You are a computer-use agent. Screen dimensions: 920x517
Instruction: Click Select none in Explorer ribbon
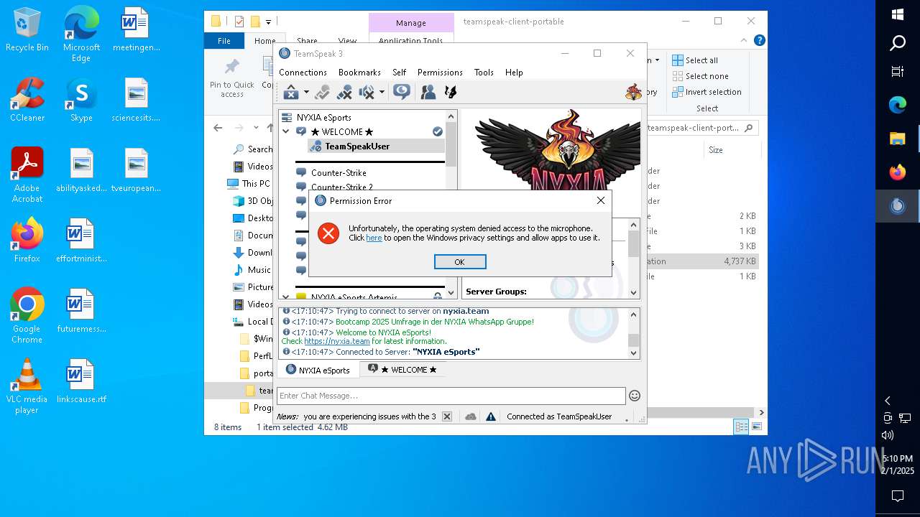point(700,76)
